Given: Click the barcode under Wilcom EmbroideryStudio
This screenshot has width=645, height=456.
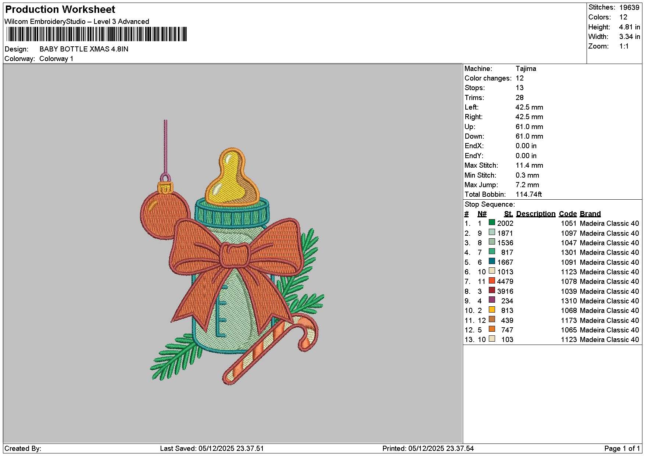Looking at the screenshot, I should 97,35.
